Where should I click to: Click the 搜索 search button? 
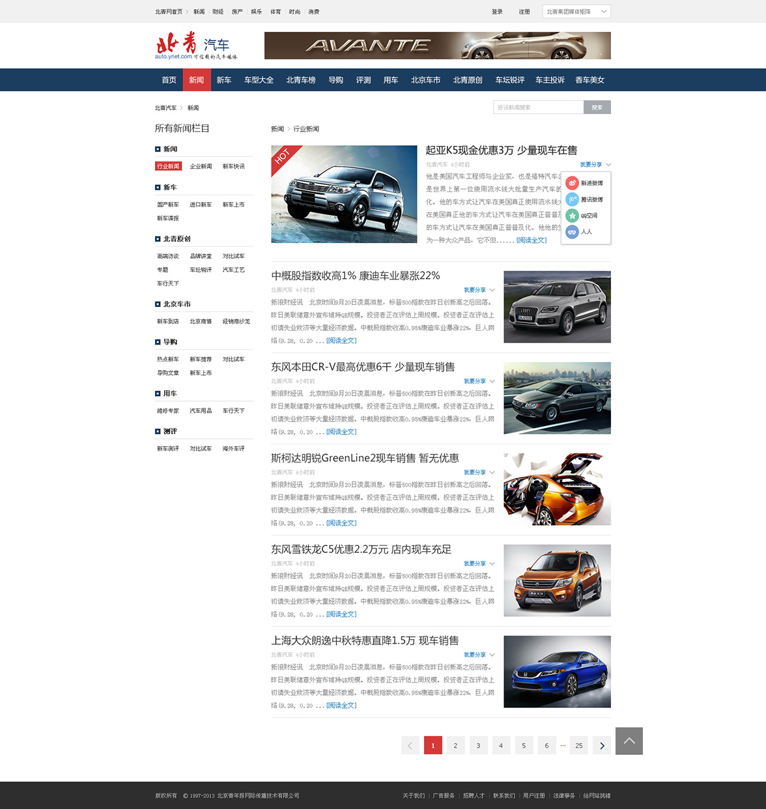click(x=597, y=107)
